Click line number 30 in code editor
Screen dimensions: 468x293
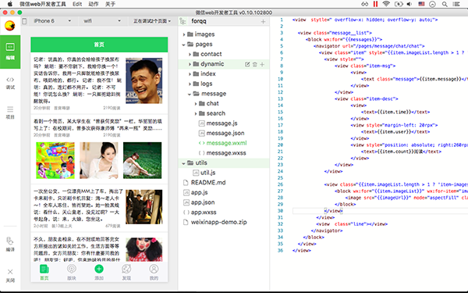(x=281, y=211)
